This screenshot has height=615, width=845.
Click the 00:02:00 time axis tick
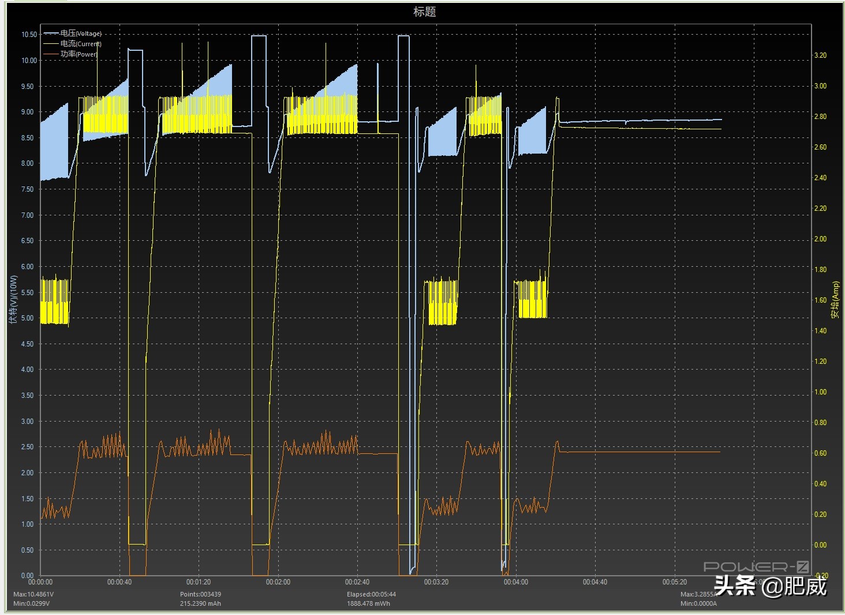(x=278, y=582)
